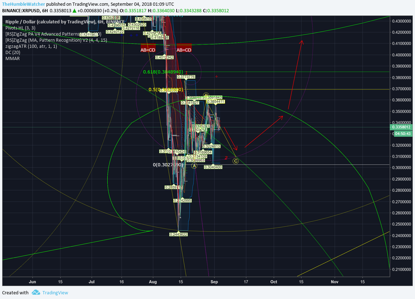Select the zigzagATR (100, atr, 1, 1) label
Image resolution: width=415 pixels, height=299 pixels.
31,46
